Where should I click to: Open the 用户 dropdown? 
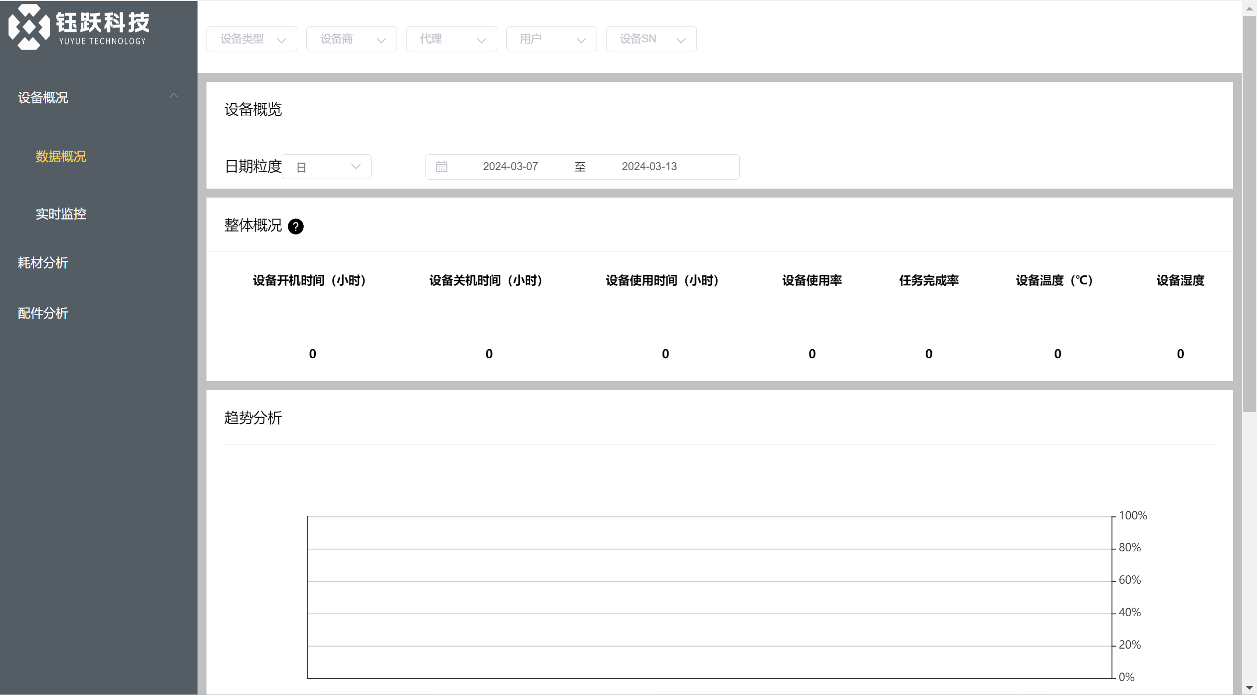click(x=551, y=39)
